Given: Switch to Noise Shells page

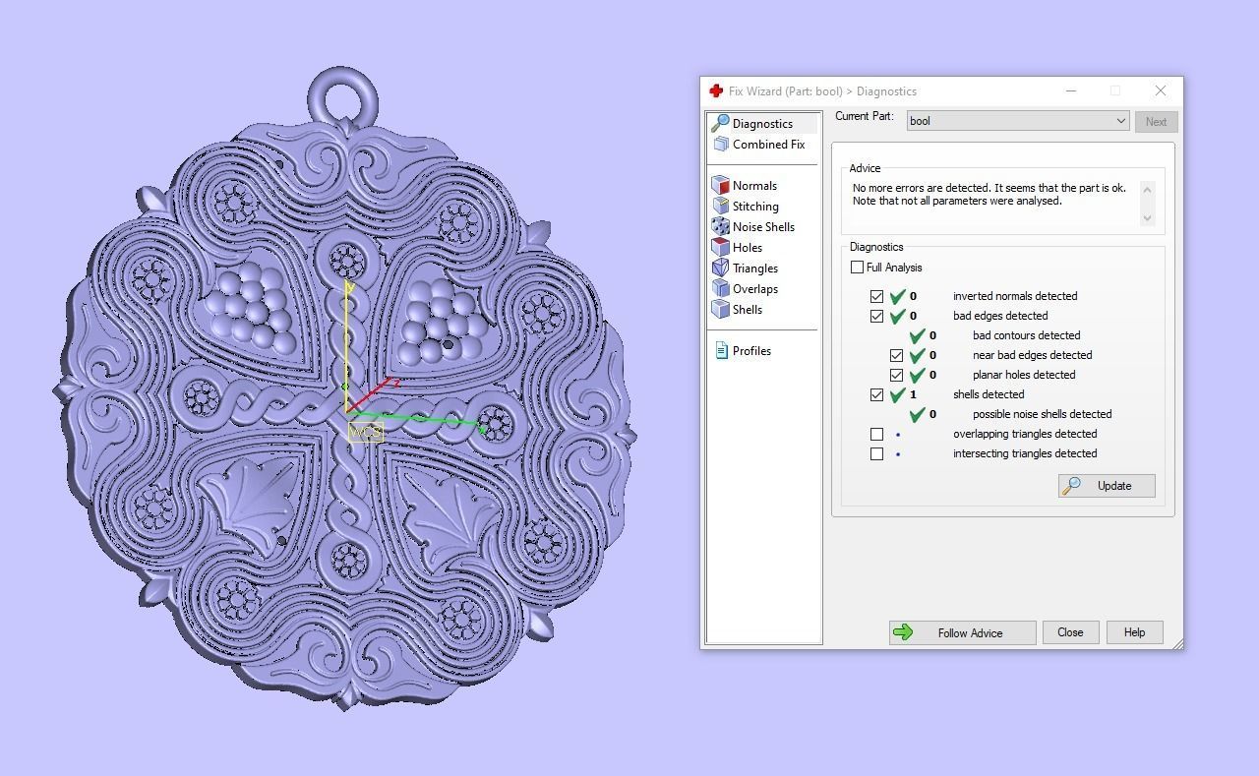Looking at the screenshot, I should pos(763,227).
